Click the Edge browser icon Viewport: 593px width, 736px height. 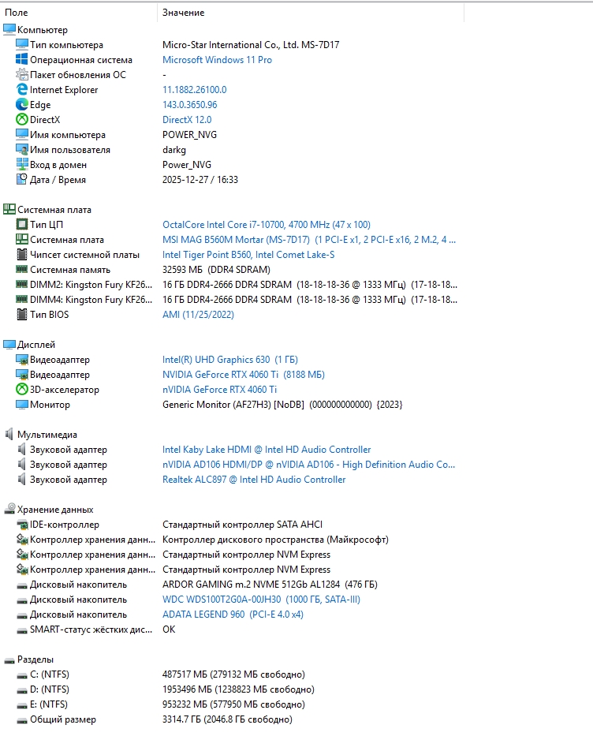point(21,105)
